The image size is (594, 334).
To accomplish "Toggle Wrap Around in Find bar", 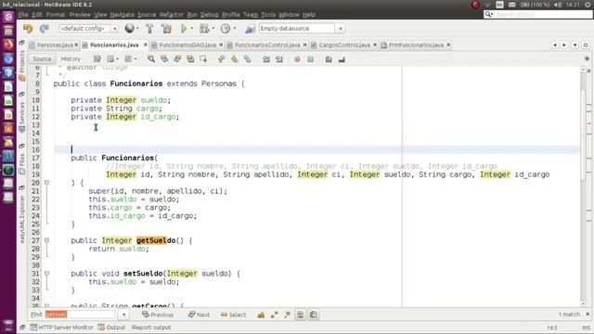I will tap(314, 315).
